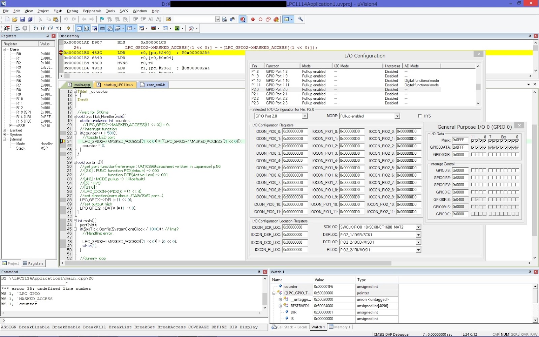Insert a breakpoint using the red dot icon

253,20
